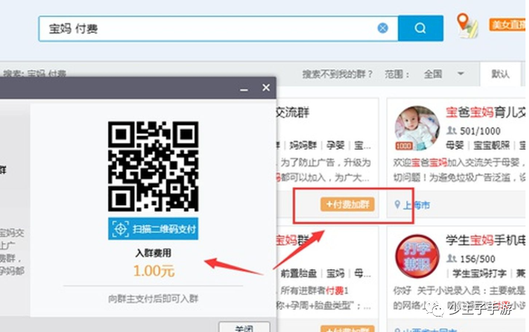Click the blue magnifier search button
The width and height of the screenshot is (529, 332).
(x=420, y=28)
